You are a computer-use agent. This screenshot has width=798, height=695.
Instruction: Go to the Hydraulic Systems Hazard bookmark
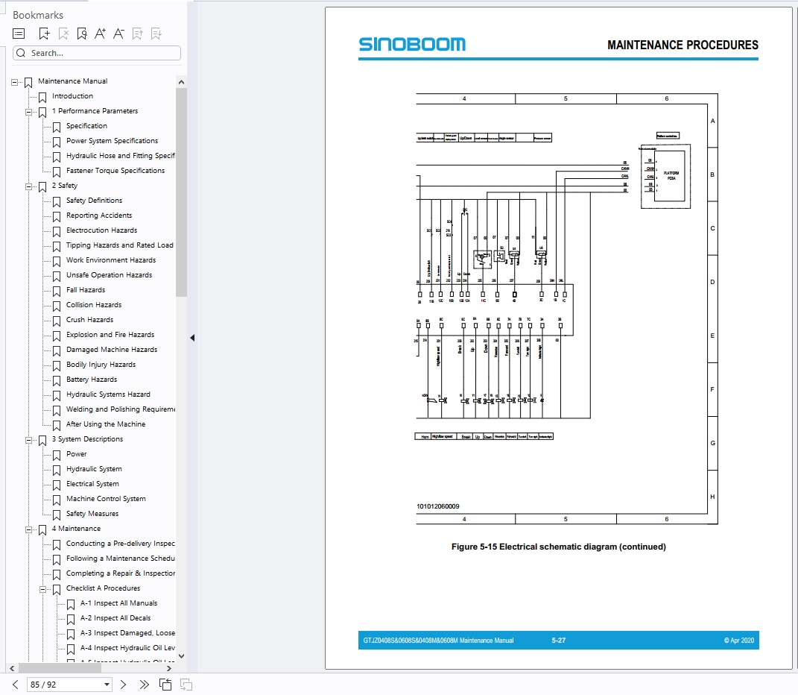[x=108, y=394]
